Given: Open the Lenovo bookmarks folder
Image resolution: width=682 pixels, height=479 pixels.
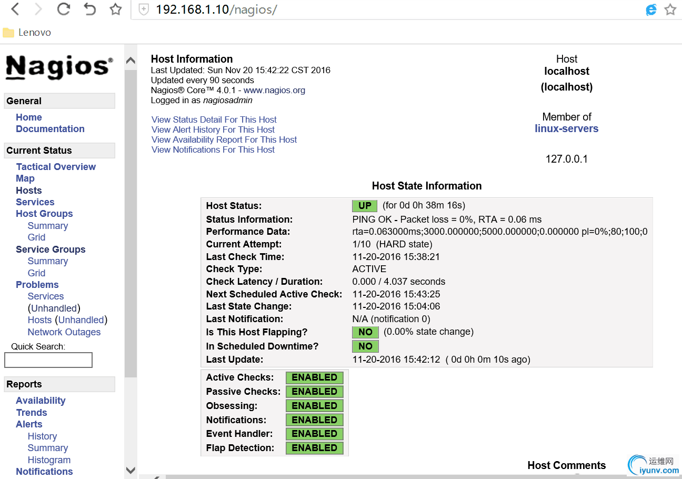Looking at the screenshot, I should point(27,33).
